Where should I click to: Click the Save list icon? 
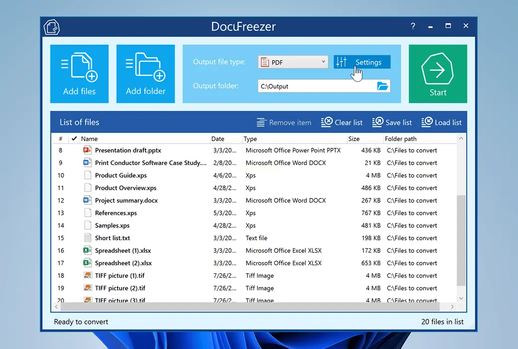click(x=378, y=122)
